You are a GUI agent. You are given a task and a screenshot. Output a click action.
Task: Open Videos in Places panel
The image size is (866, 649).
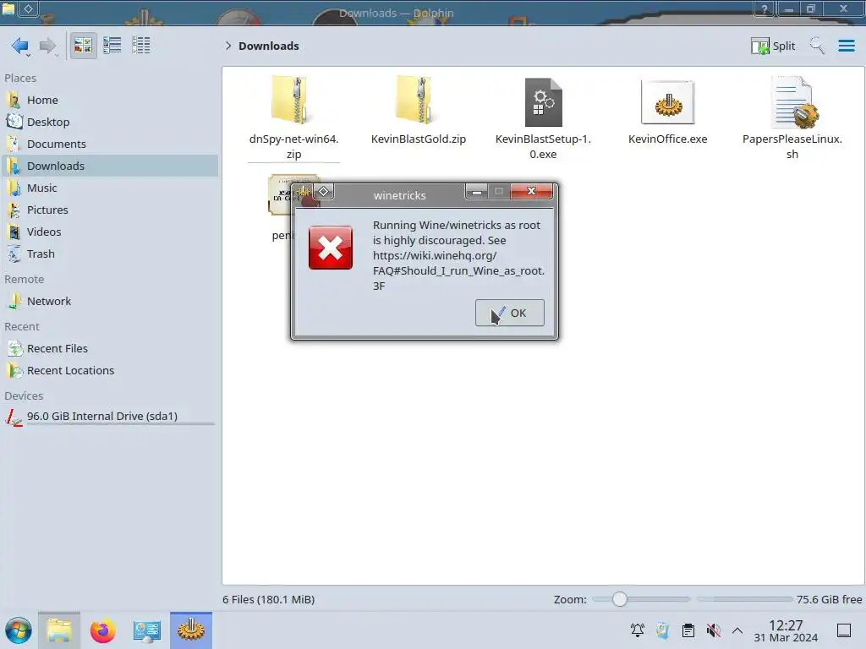(111, 232)
